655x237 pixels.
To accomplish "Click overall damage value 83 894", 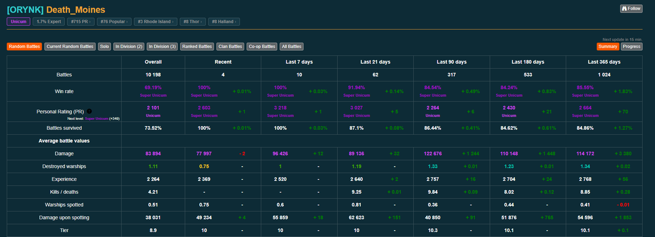I will 153,154.
